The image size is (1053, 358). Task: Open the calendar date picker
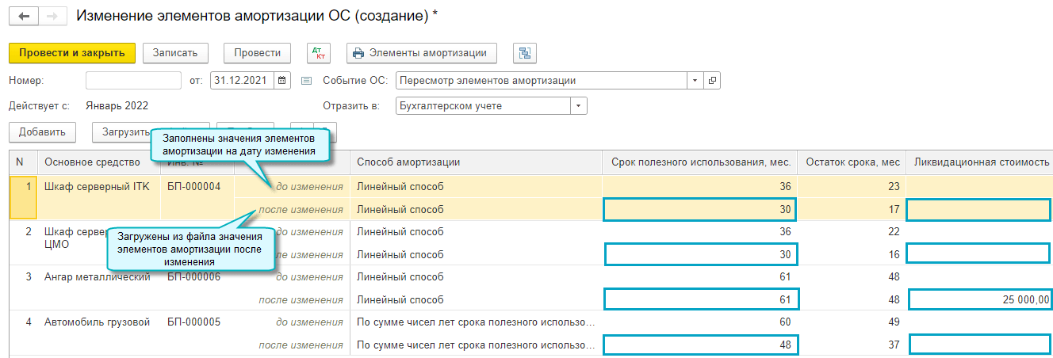(x=283, y=80)
